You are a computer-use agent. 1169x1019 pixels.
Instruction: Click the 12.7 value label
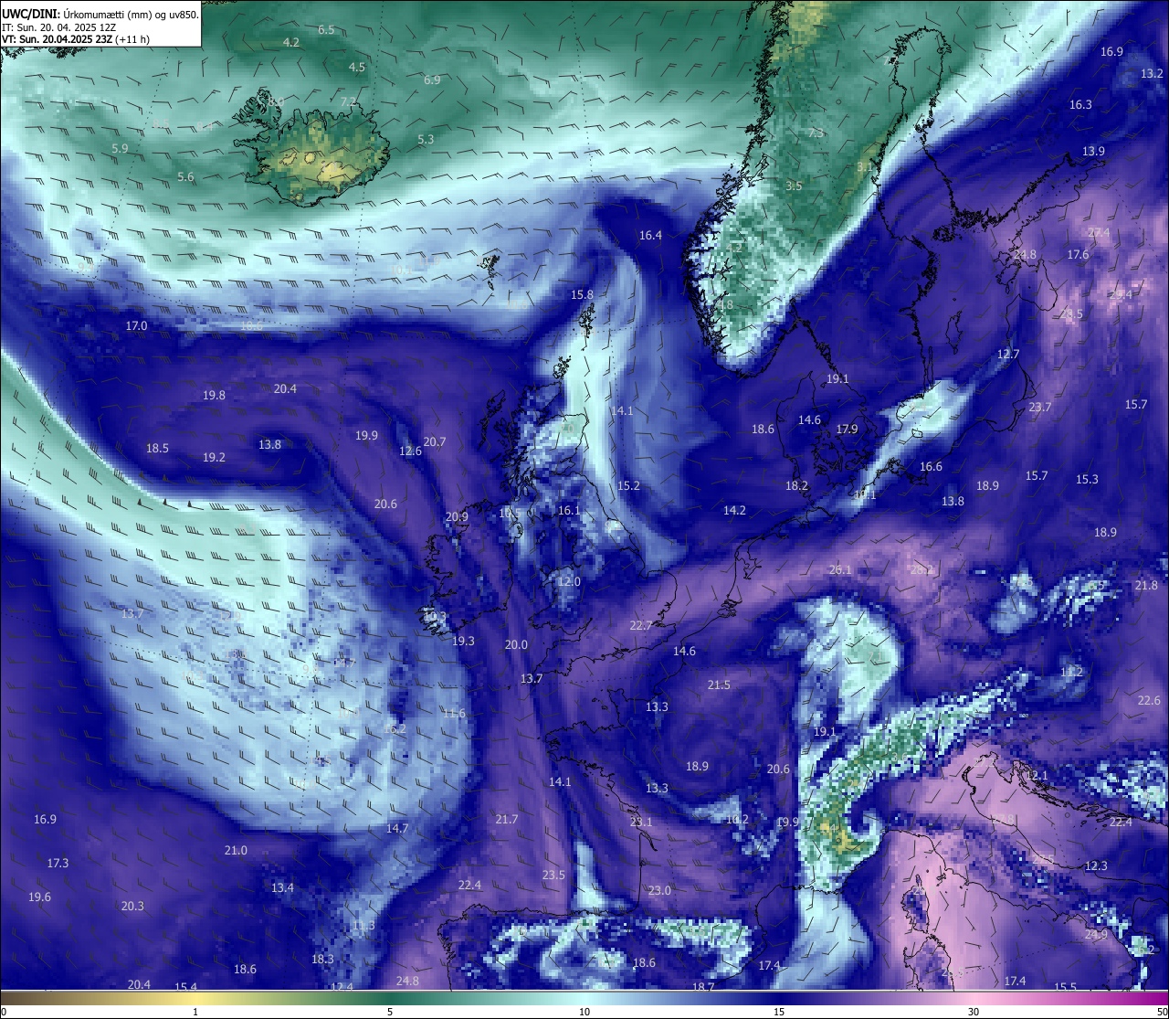(x=1008, y=354)
